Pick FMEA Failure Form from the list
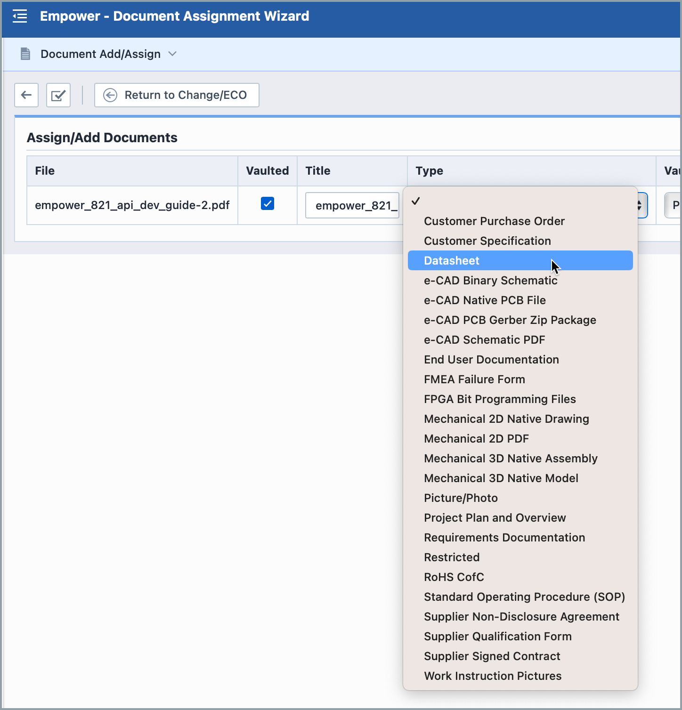Image resolution: width=682 pixels, height=710 pixels. click(474, 379)
